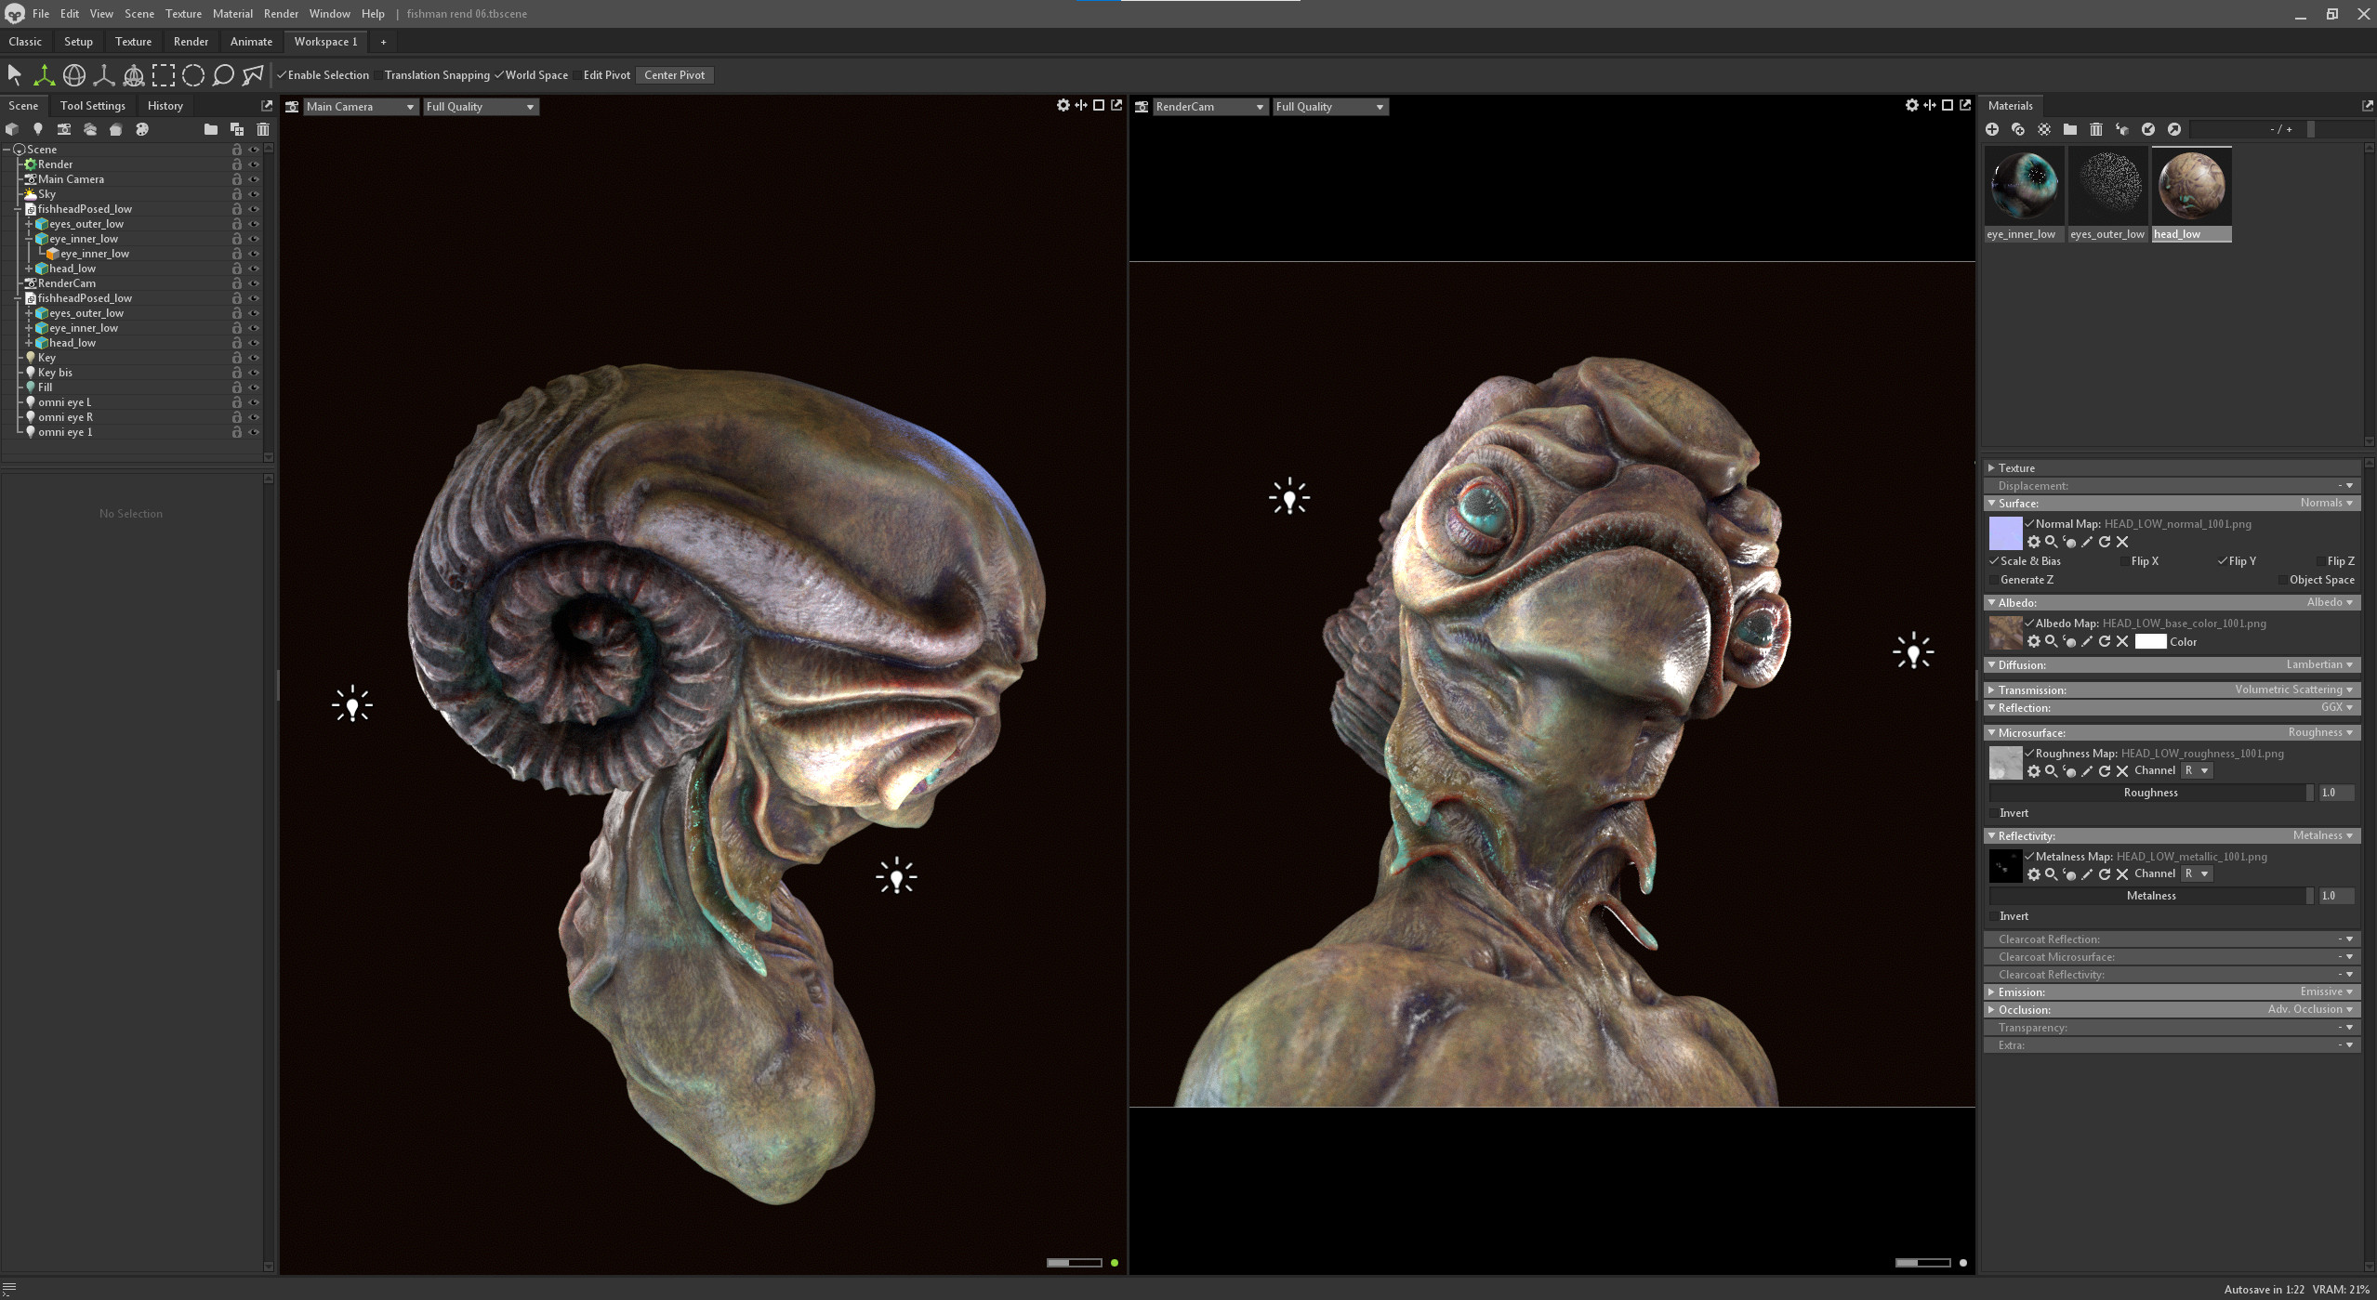Pick the polygon lasso selection tool

point(253,75)
